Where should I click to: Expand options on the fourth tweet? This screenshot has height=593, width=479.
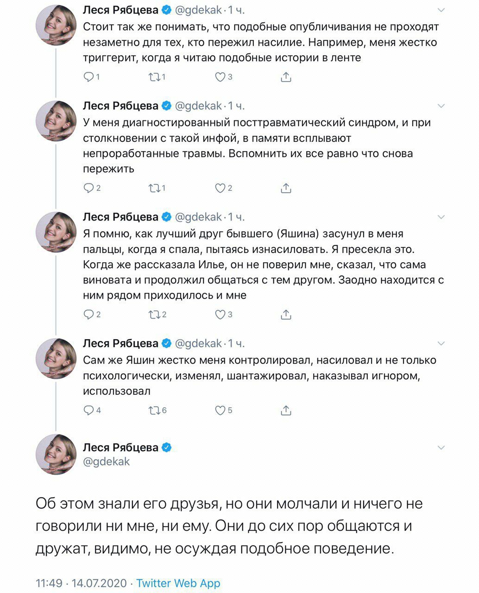pyautogui.click(x=441, y=343)
